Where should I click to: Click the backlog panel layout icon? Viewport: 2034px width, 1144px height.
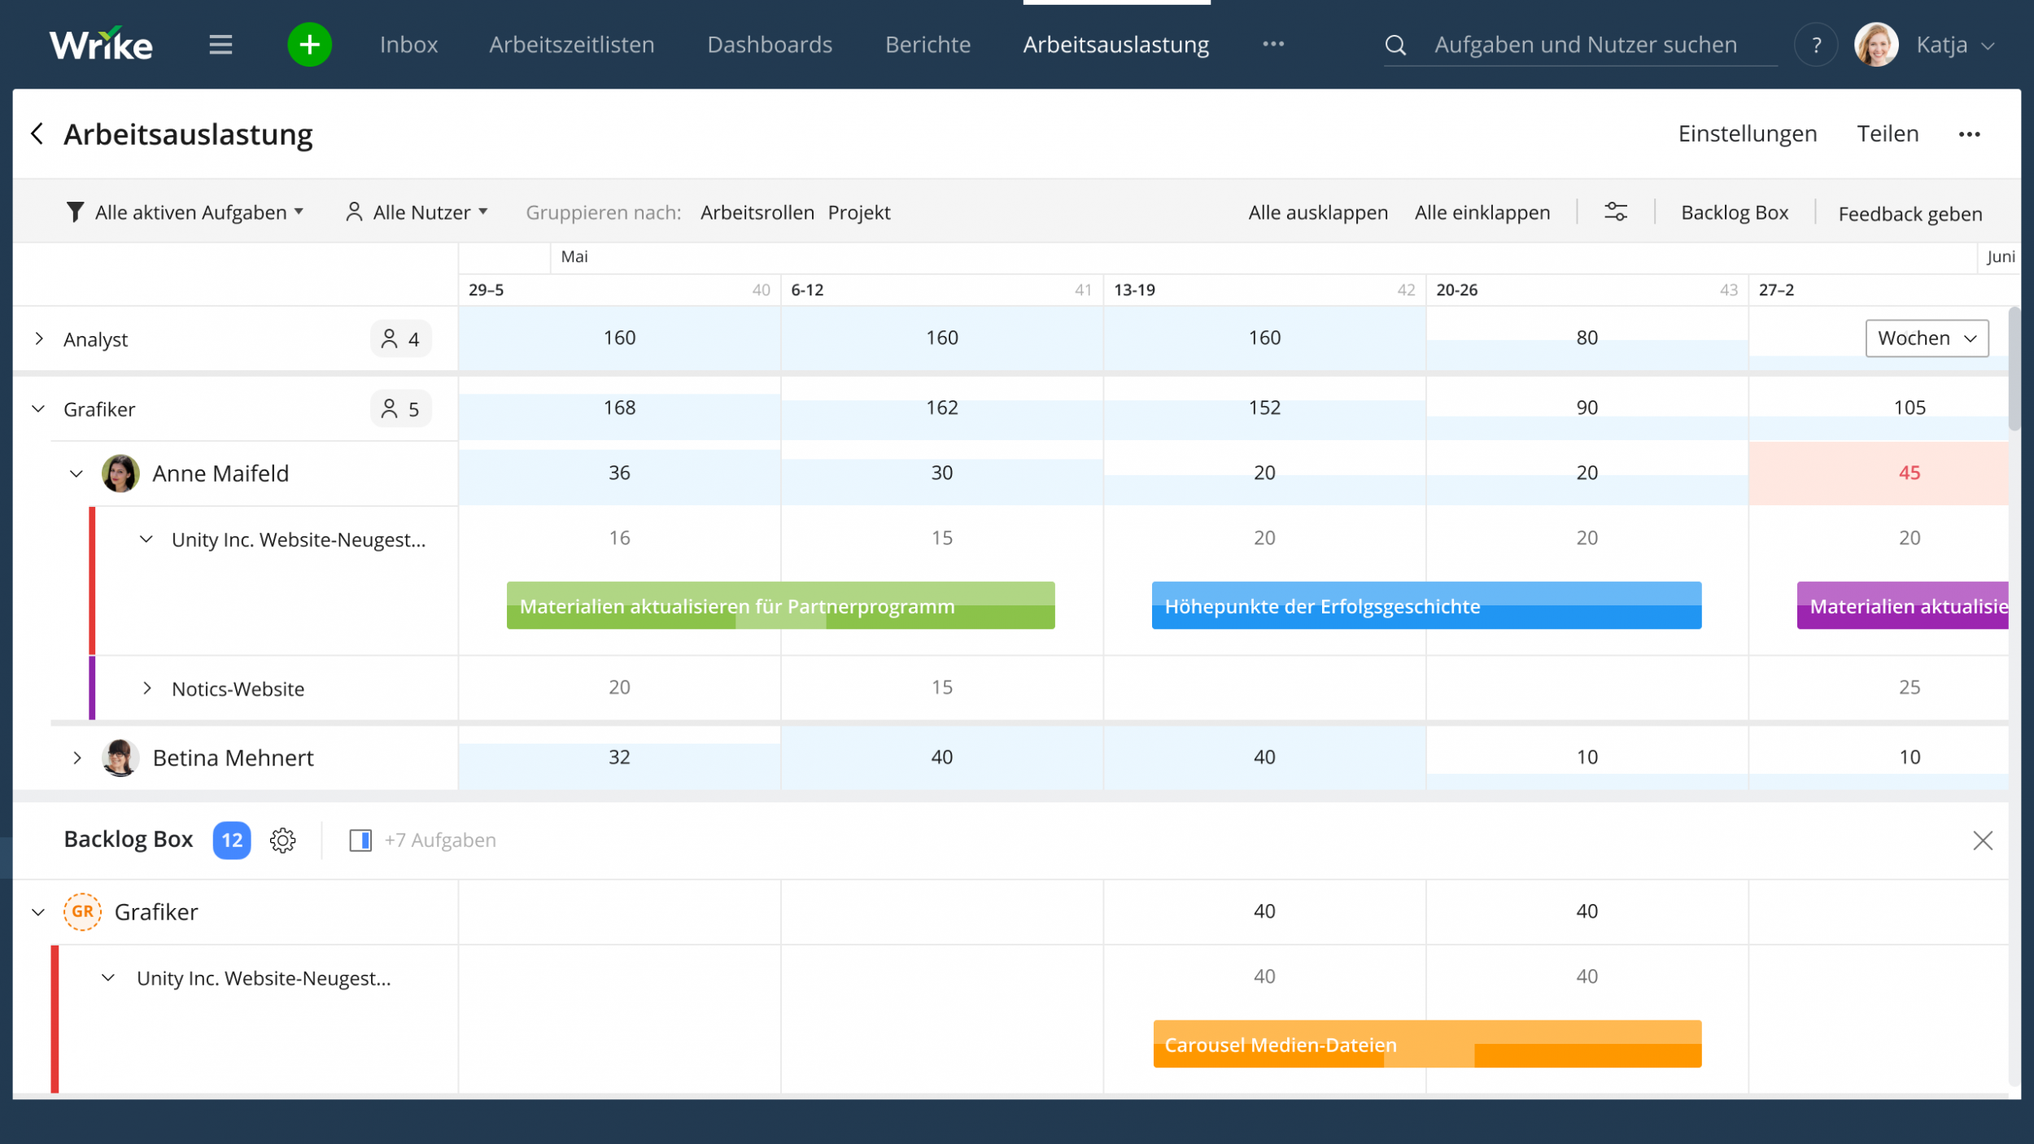click(360, 840)
